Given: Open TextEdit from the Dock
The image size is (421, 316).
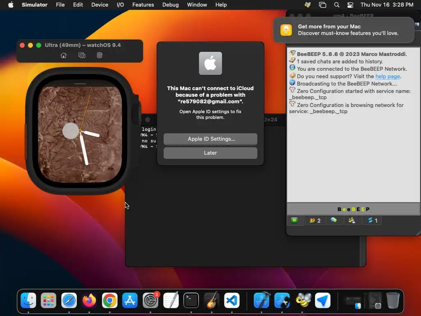Looking at the screenshot, I should 171,300.
